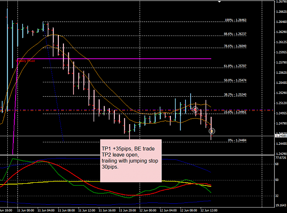This screenshot has width=287, height=213.
Task: Click the 1.26460 price scale label
Action: [x=281, y=22]
